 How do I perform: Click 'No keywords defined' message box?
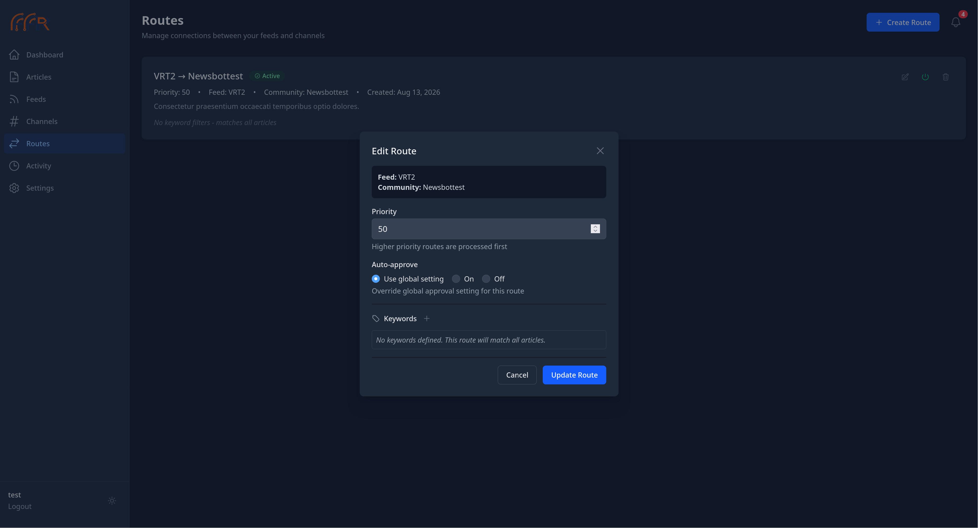pyautogui.click(x=489, y=340)
